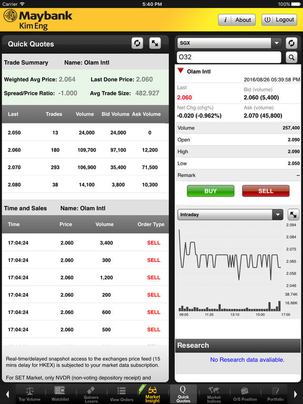Image resolution: width=303 pixels, height=404 pixels.
Task: Click the time and sales row with volume 600
Action: [85, 312]
